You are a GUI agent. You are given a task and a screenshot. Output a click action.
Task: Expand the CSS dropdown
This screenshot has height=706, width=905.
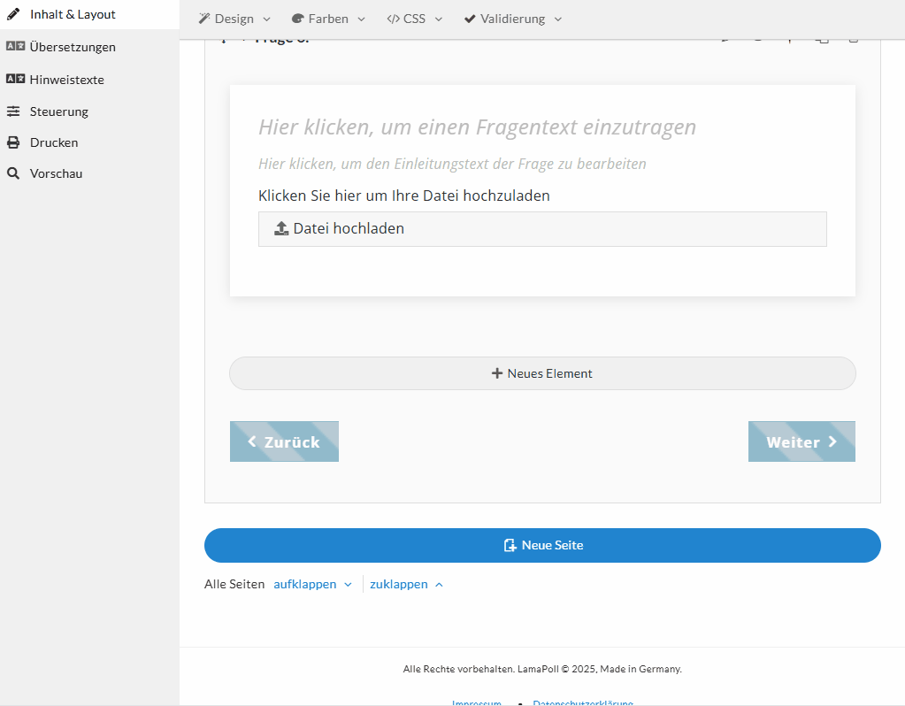414,19
